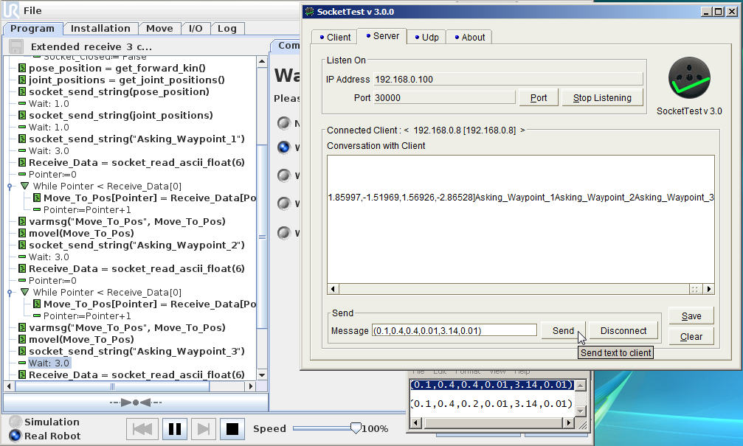The image size is (743, 446).
Task: Select the Real Robot mode
Action: click(15, 436)
